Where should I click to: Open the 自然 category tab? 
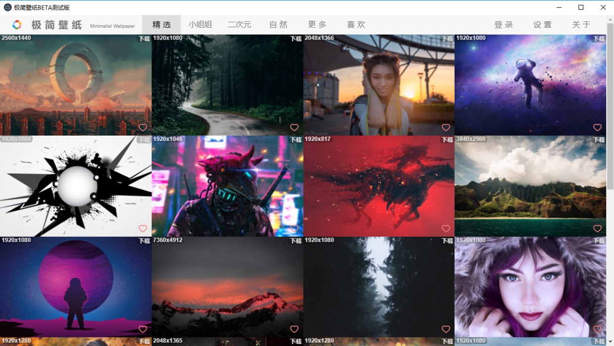pyautogui.click(x=278, y=25)
